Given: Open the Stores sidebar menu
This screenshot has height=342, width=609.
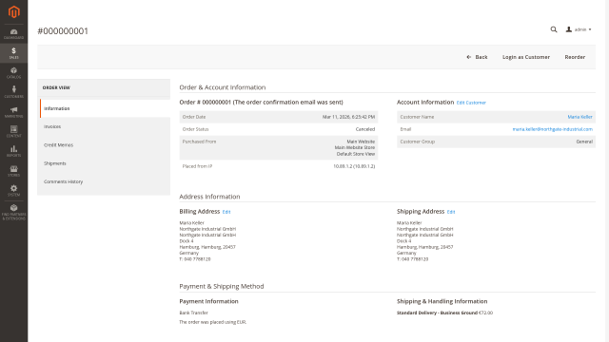Looking at the screenshot, I should [x=14, y=171].
